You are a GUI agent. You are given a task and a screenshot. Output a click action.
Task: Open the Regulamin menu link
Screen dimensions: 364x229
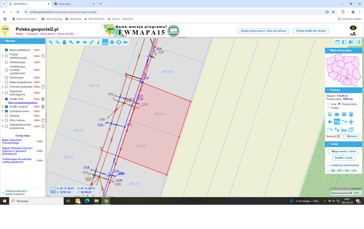[32, 34]
